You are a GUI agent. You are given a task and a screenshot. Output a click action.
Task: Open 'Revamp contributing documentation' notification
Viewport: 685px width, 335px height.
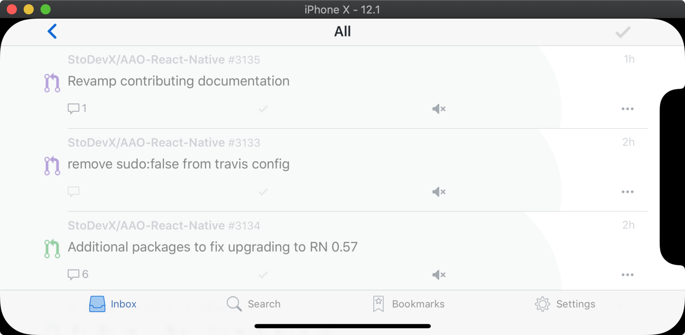pyautogui.click(x=178, y=81)
